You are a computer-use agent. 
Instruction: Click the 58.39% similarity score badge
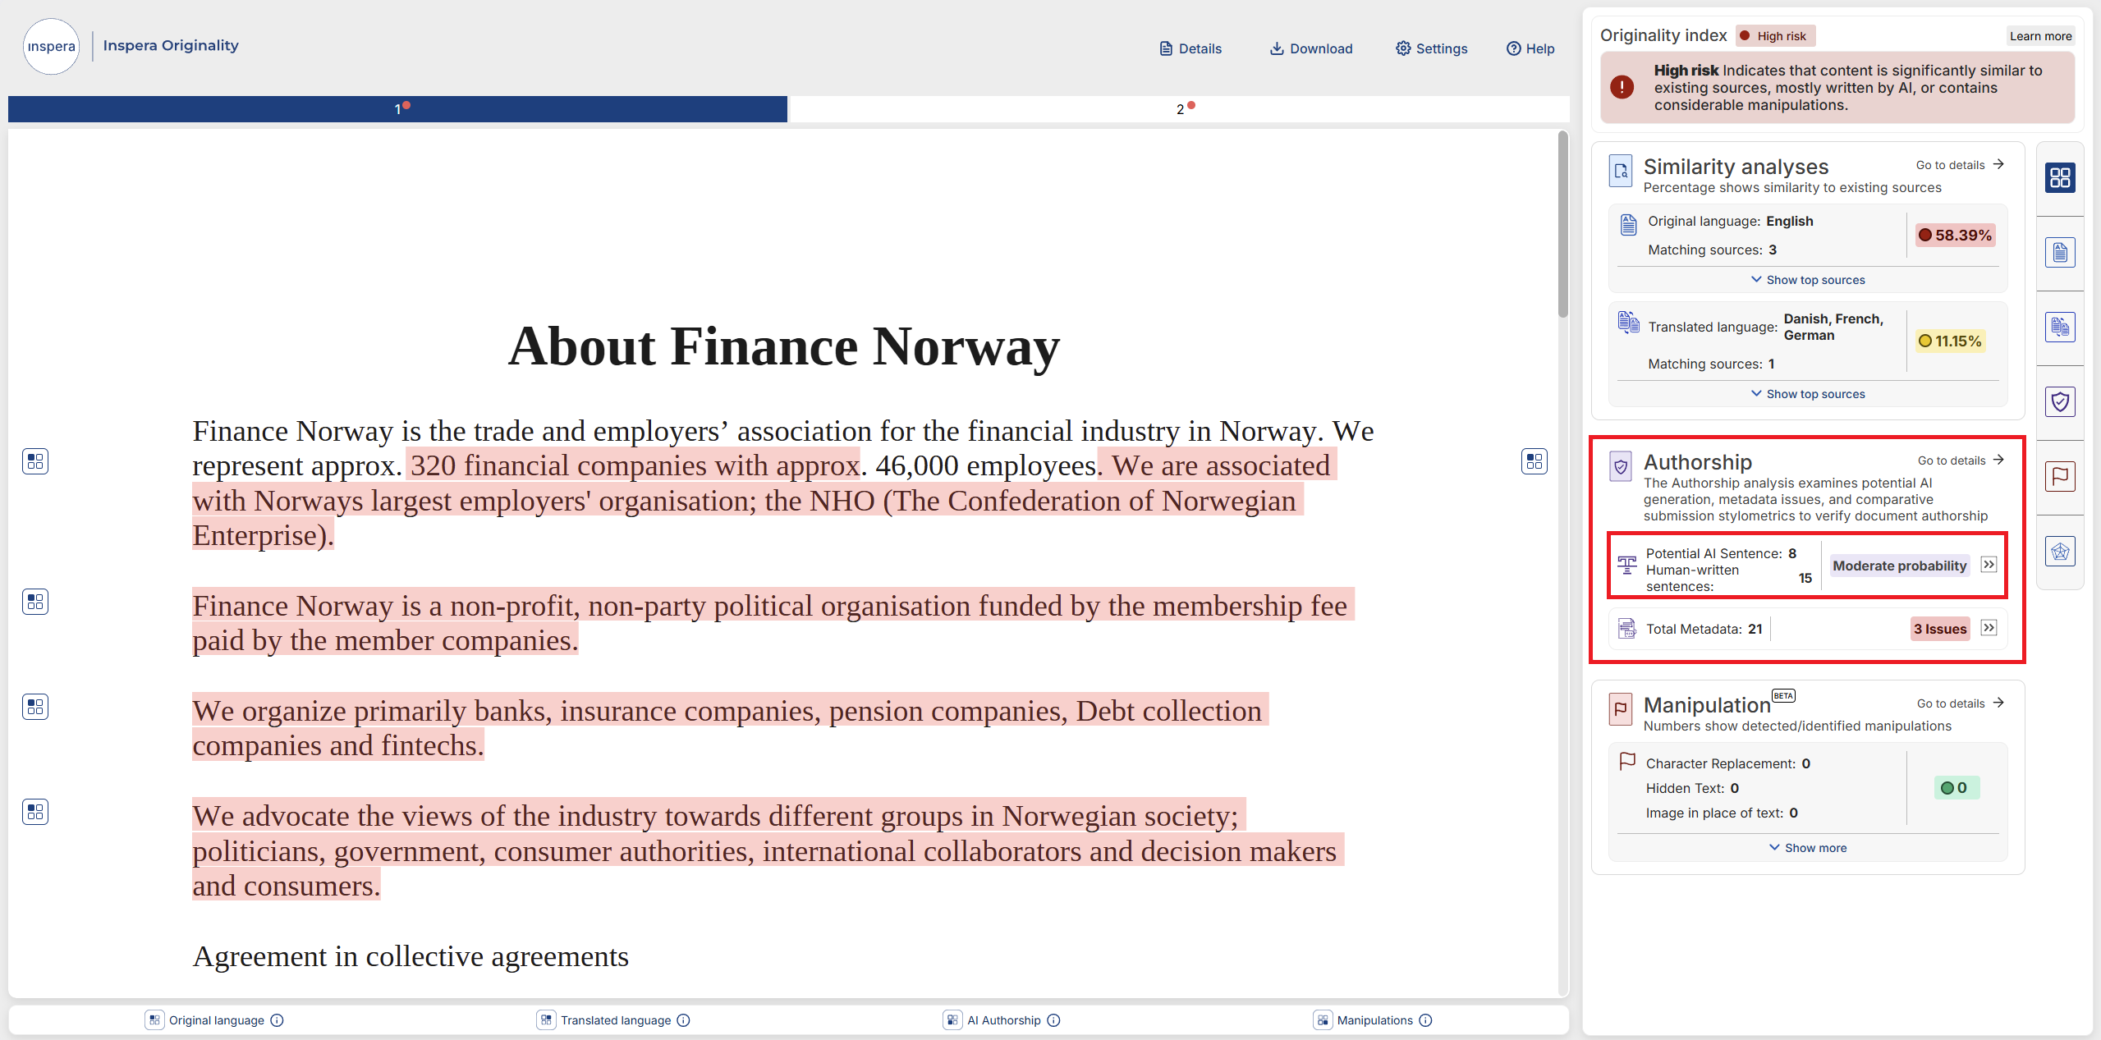pyautogui.click(x=1955, y=236)
